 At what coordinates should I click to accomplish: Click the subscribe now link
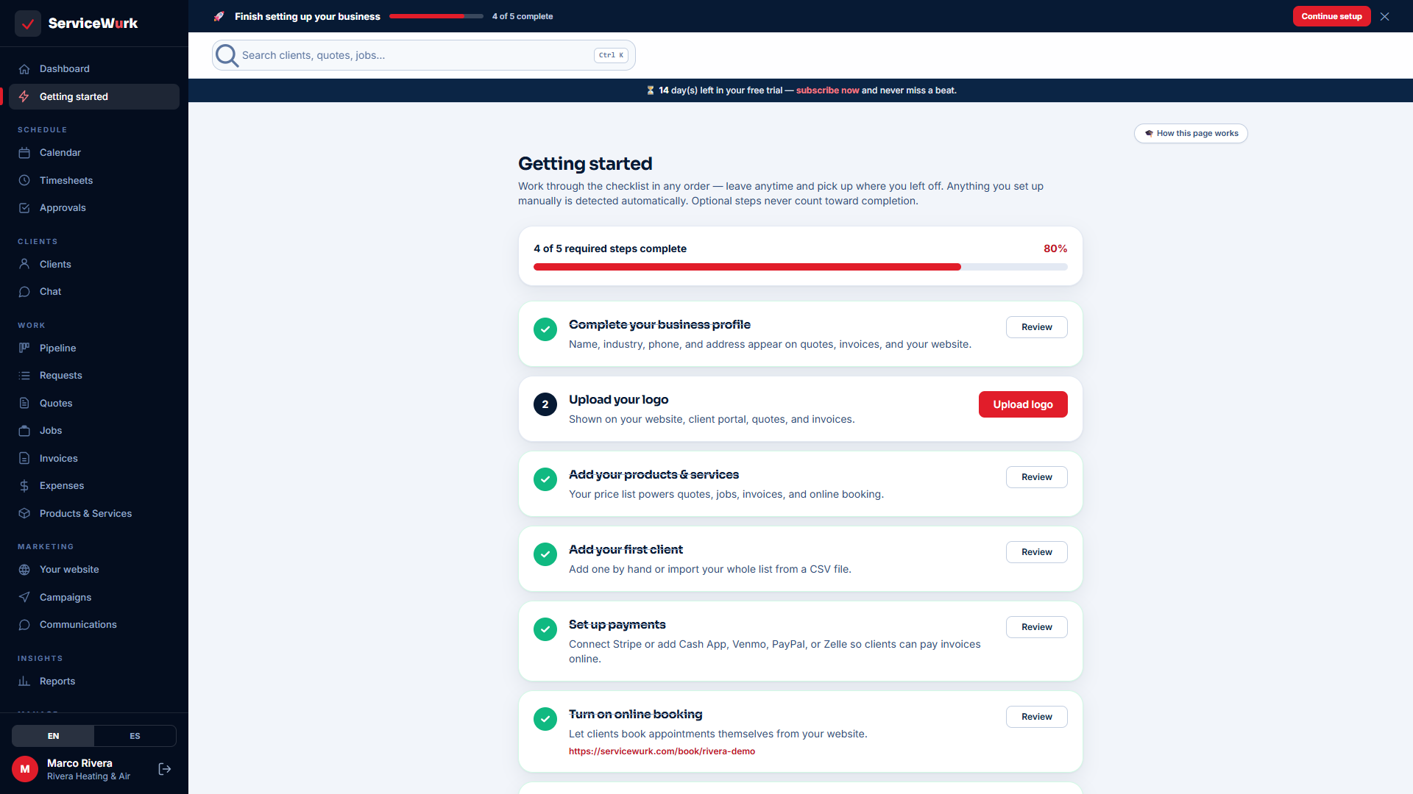click(827, 90)
